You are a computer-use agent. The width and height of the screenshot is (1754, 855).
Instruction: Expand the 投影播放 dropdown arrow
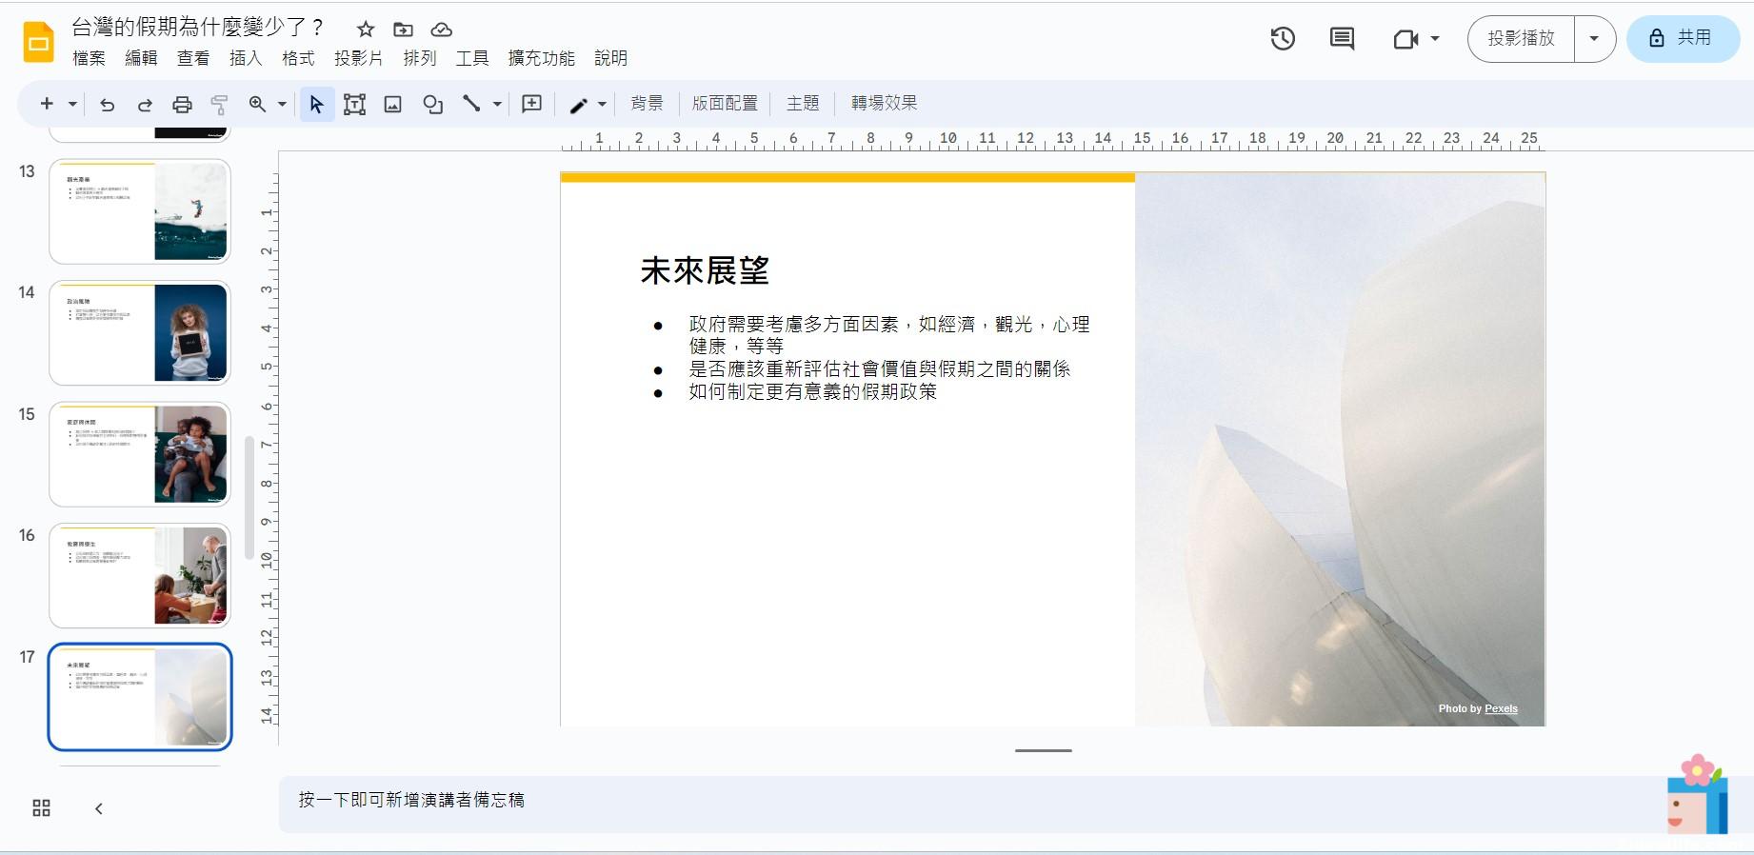point(1594,39)
